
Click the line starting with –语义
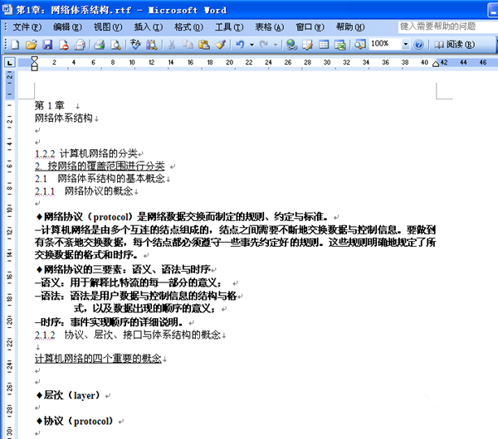(x=129, y=282)
